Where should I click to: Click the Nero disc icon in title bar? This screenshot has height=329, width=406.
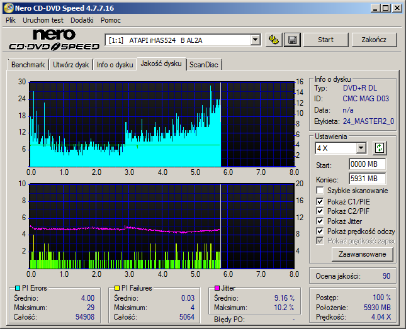[8, 8]
